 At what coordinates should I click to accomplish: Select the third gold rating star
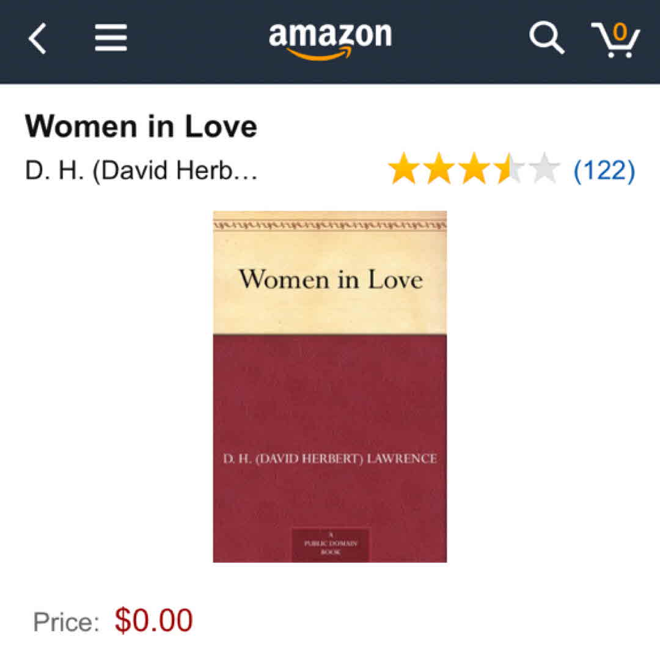coord(474,169)
